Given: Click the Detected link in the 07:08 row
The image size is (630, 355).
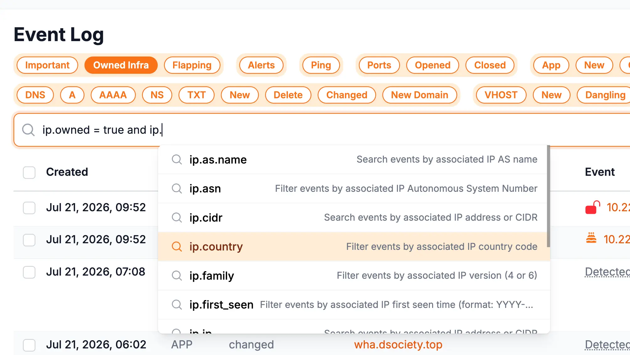Looking at the screenshot, I should pos(607,272).
